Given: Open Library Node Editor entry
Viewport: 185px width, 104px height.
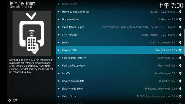Looking at the screenshot, I should click(120, 89).
